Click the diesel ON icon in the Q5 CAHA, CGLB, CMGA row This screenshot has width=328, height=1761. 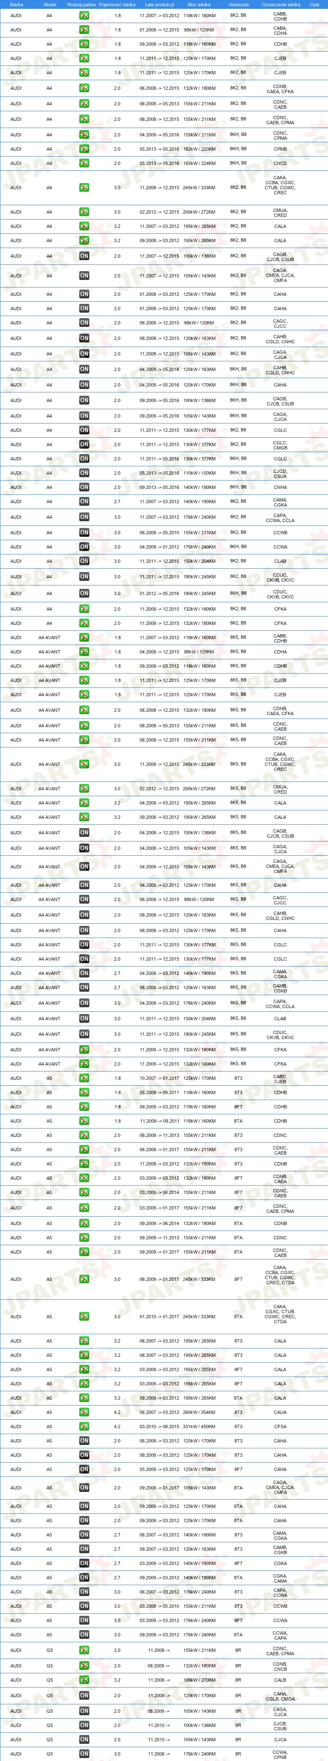point(84,1696)
